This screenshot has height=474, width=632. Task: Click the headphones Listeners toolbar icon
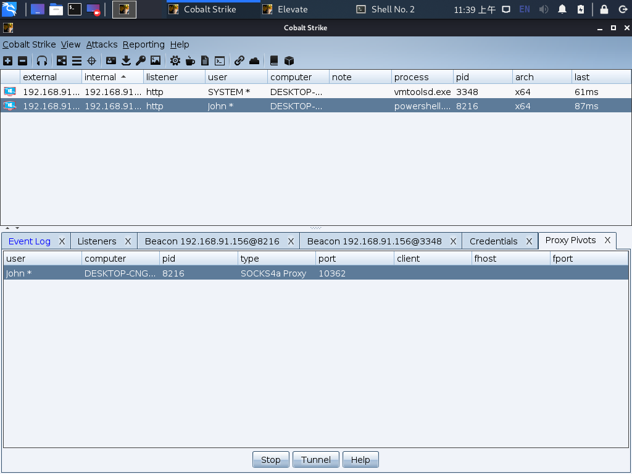point(42,60)
